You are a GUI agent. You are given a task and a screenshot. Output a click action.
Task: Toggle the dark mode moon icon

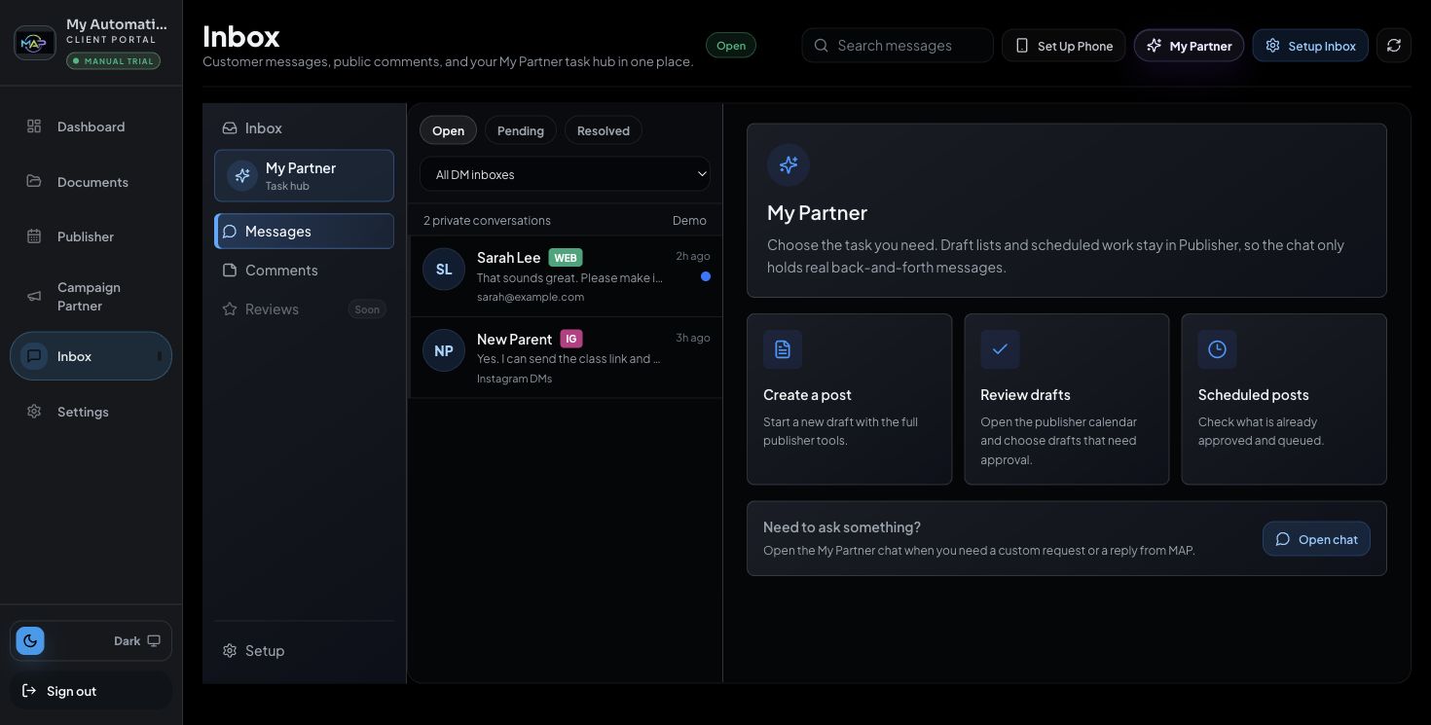point(30,640)
